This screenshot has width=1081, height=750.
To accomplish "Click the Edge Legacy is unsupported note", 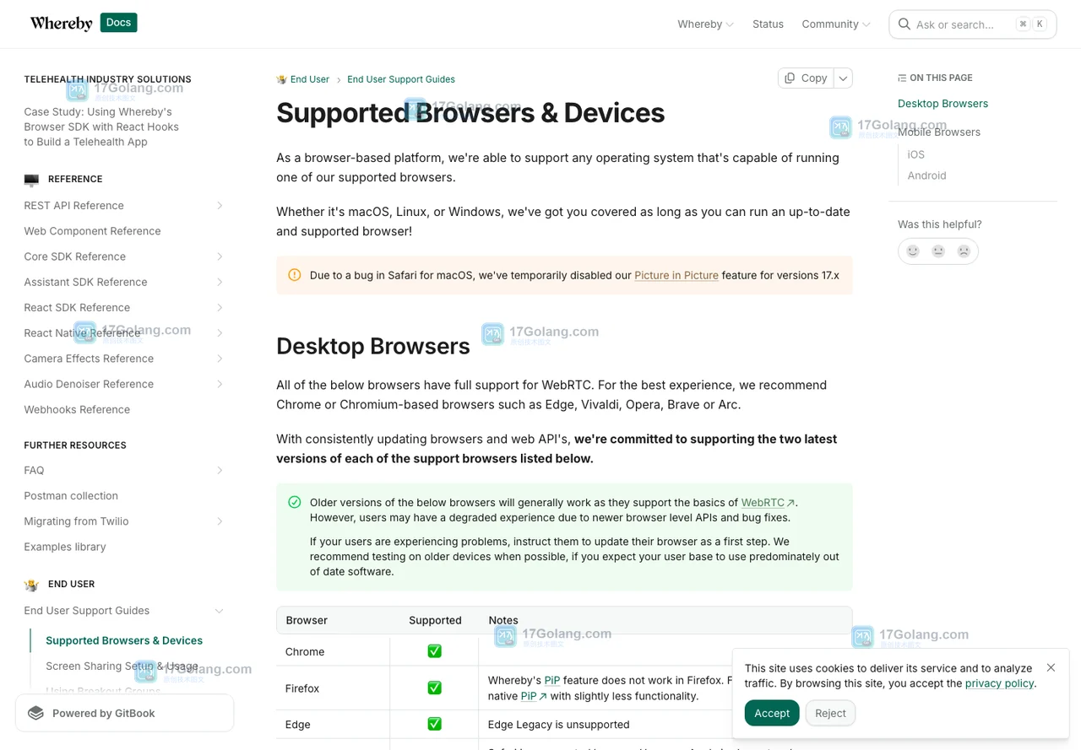I will click(x=559, y=725).
